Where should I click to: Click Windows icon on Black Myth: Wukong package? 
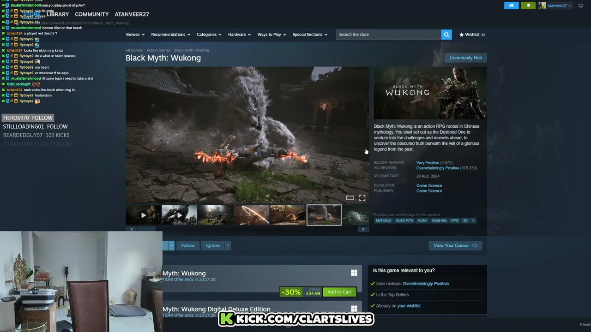click(x=354, y=273)
